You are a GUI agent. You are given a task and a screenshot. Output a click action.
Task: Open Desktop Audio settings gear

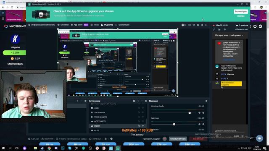203,113
